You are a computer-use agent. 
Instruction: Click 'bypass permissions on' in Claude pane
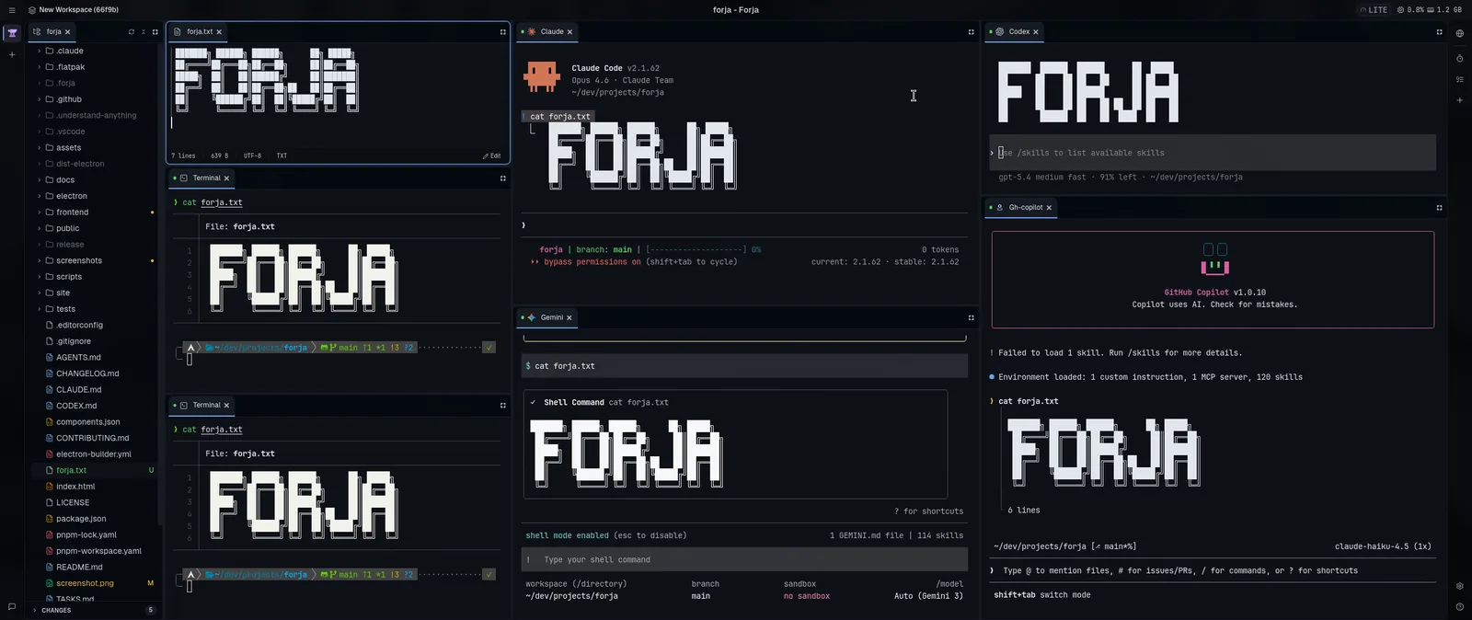[592, 261]
